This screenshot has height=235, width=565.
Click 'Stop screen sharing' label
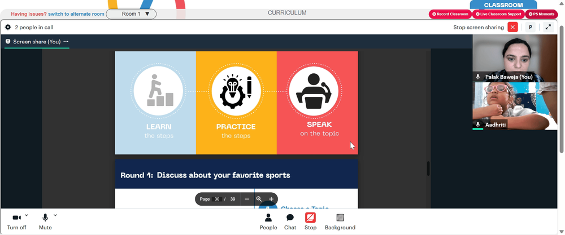pos(479,27)
